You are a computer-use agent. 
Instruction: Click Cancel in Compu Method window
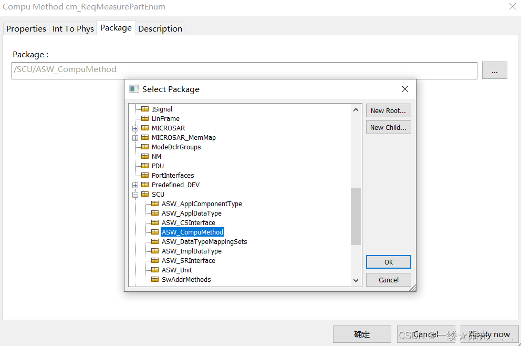[x=426, y=334]
